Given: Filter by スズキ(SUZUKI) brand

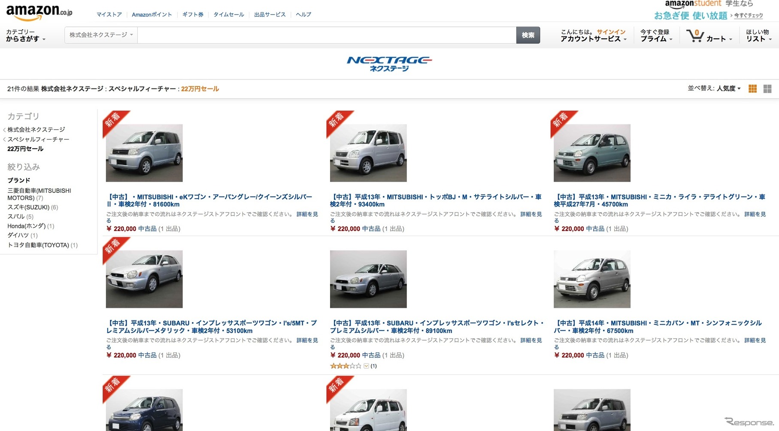Looking at the screenshot, I should [x=28, y=207].
